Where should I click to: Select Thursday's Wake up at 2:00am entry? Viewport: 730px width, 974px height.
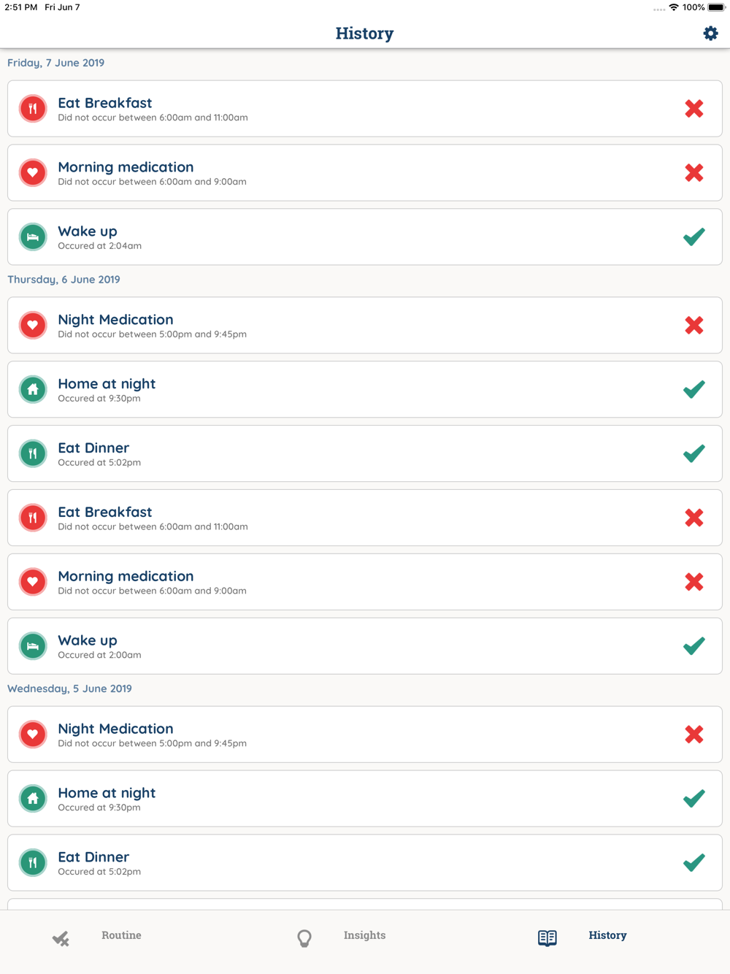(x=365, y=647)
